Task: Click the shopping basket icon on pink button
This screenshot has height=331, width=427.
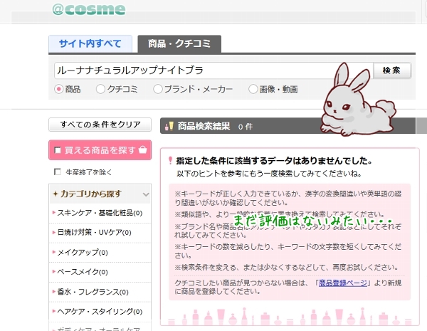Action: pos(143,150)
